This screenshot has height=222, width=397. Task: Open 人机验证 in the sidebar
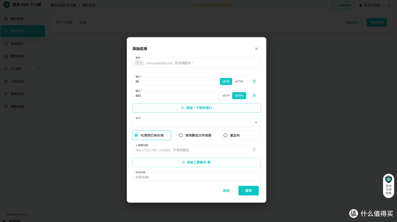[x=22, y=81]
